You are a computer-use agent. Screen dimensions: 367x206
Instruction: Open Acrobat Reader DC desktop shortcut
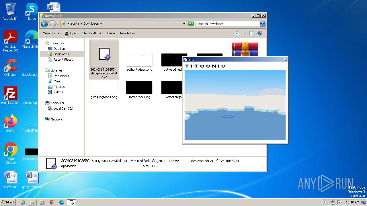tap(10, 41)
